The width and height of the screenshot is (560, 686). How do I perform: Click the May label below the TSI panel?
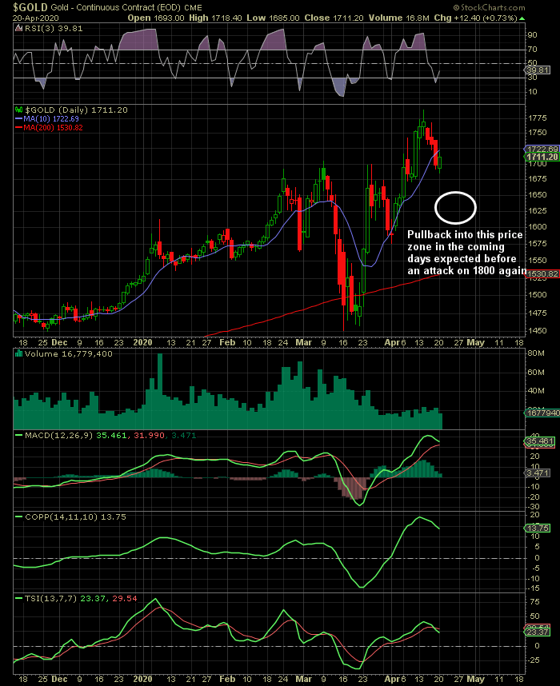click(475, 679)
